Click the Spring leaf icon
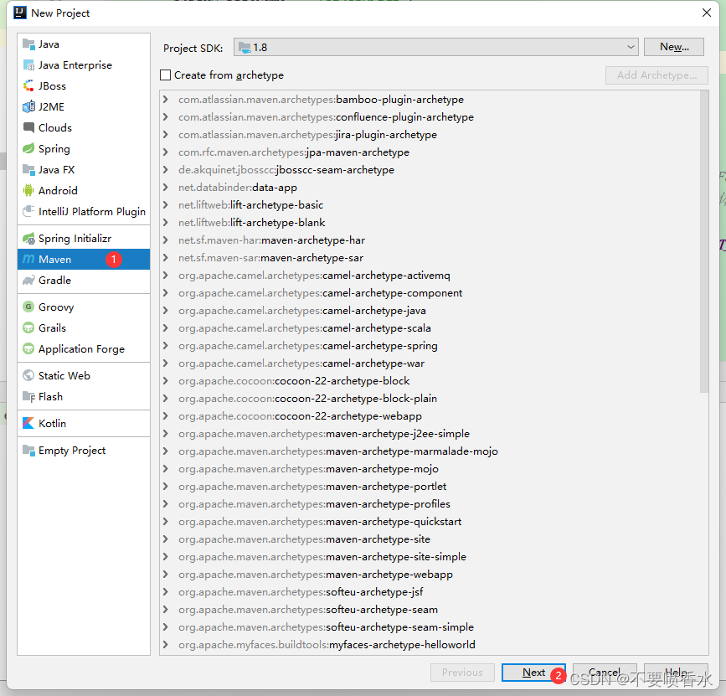Screen dimensions: 726x696 (x=28, y=148)
